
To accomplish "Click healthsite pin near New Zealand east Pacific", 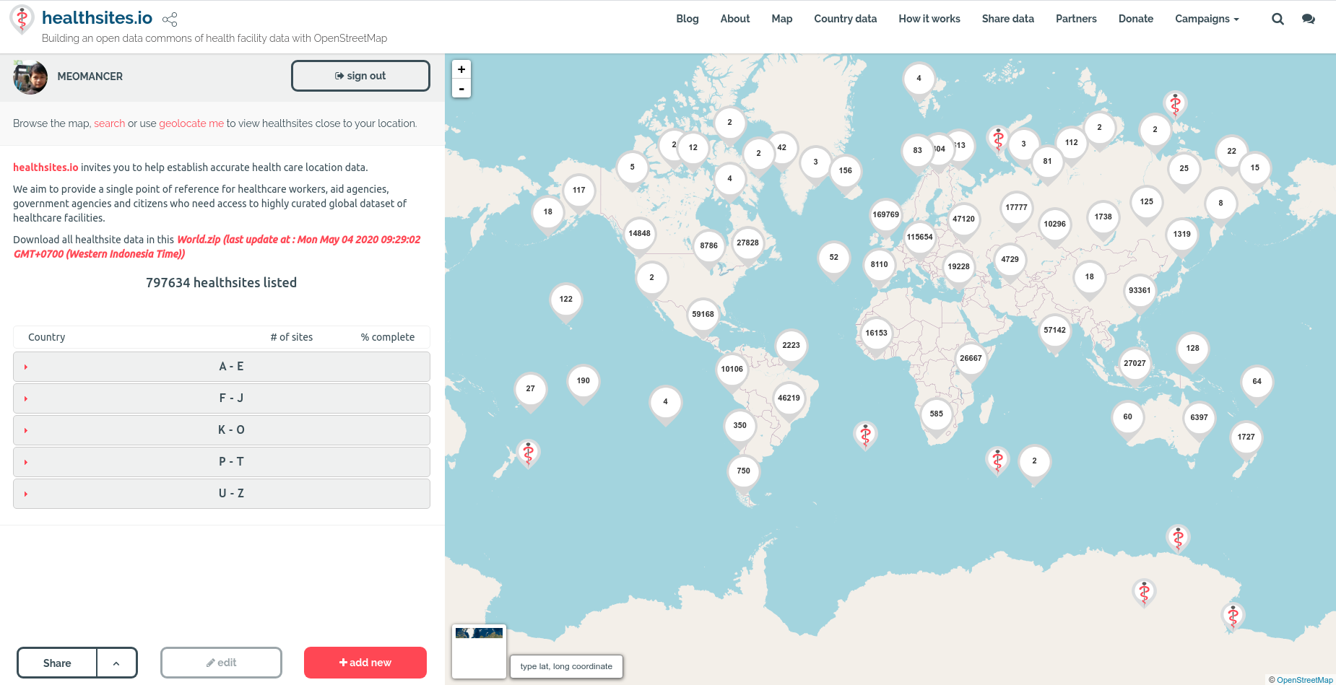I will (529, 453).
